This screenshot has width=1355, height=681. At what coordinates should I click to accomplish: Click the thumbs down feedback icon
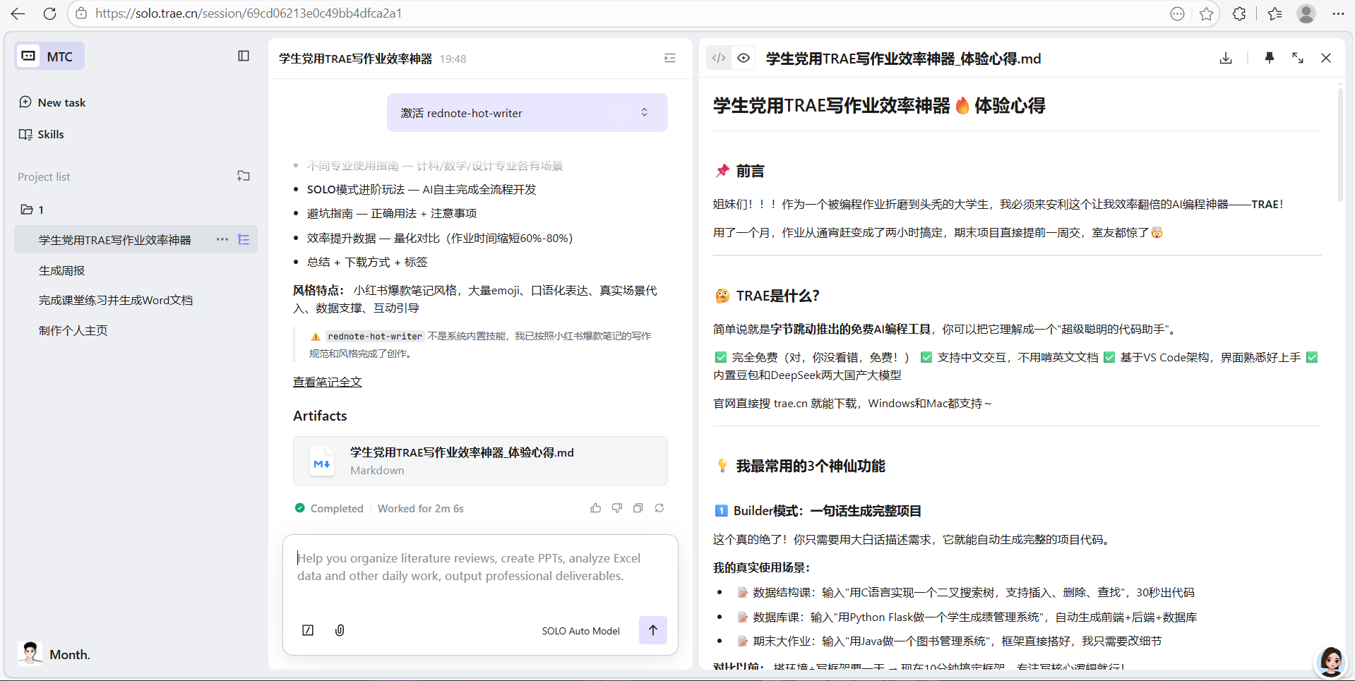click(616, 508)
